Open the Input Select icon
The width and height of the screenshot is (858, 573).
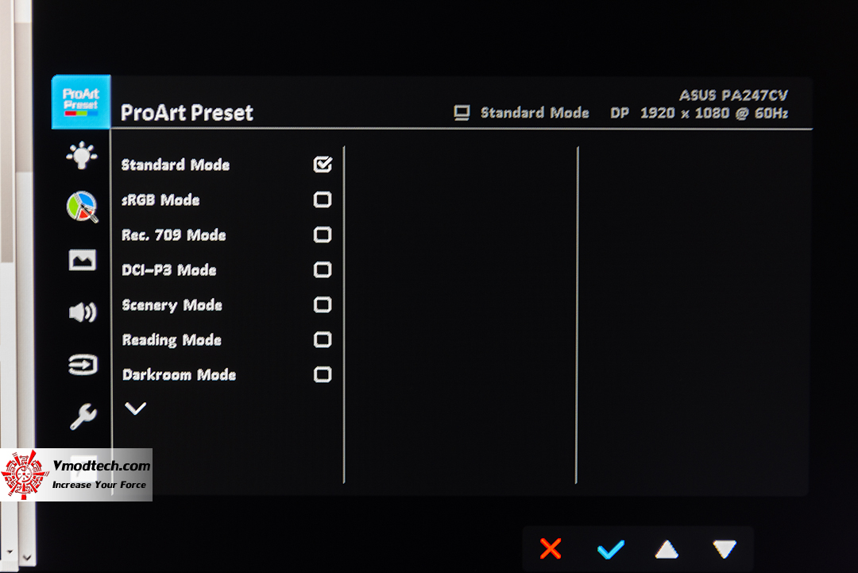tap(83, 365)
